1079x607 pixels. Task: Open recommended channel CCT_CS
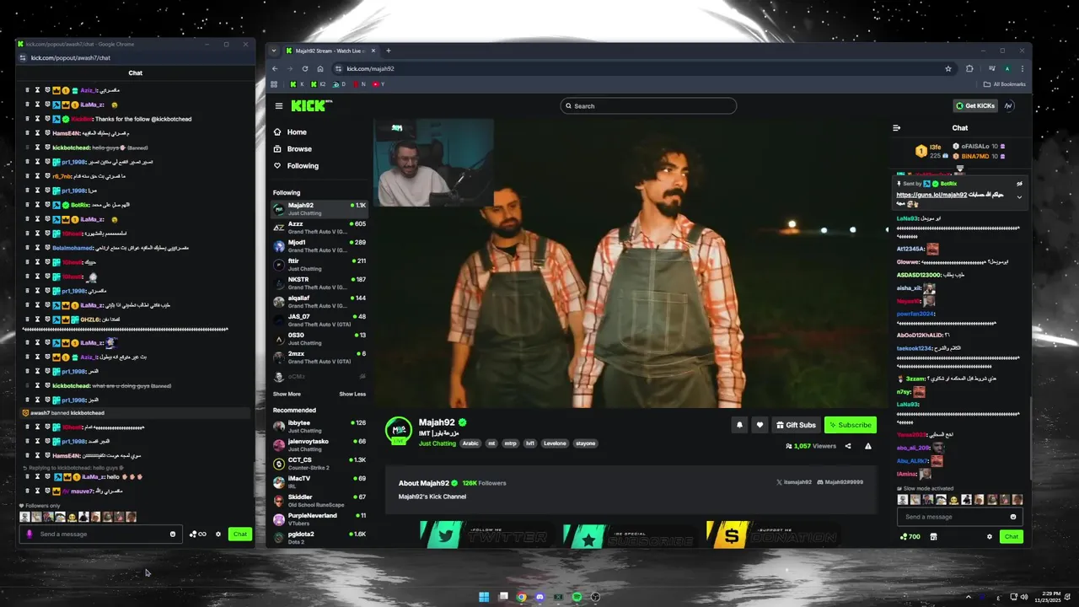coord(319,464)
